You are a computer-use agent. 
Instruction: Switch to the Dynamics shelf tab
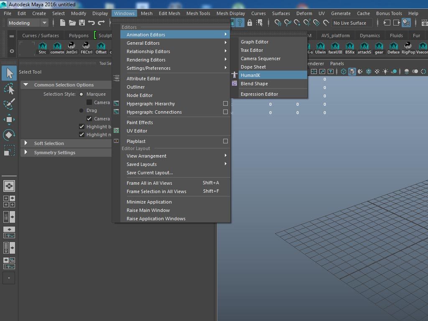click(x=369, y=36)
